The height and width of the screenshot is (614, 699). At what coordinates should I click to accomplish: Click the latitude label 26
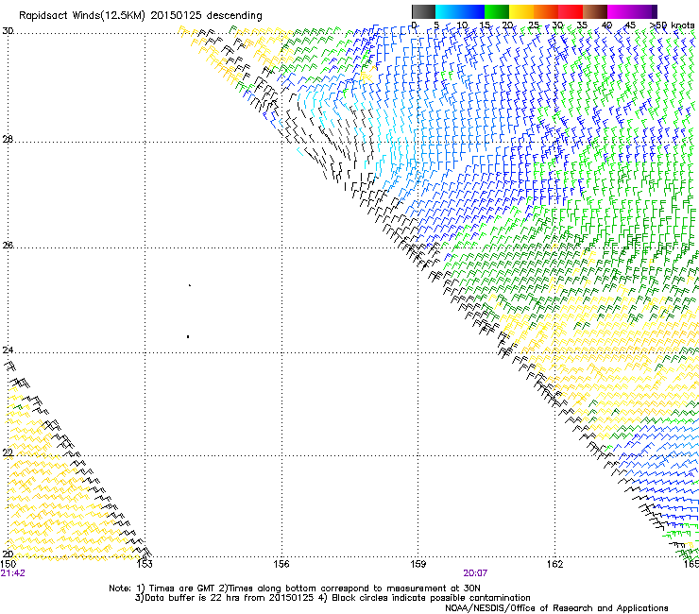point(8,245)
